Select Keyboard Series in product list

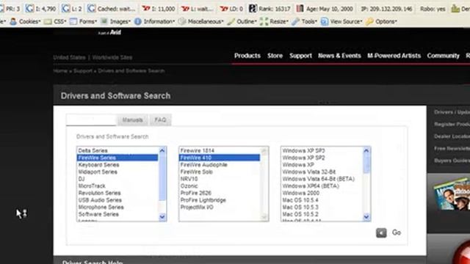(x=117, y=165)
